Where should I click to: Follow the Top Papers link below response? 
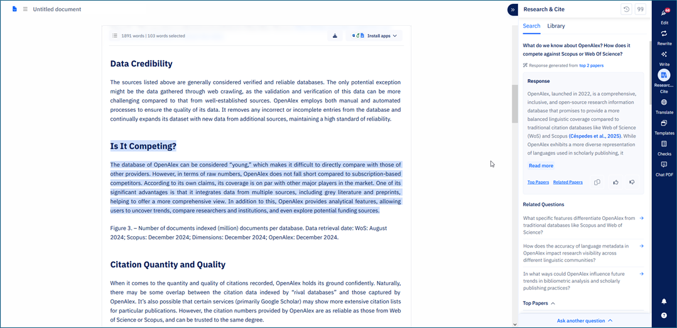[x=538, y=182]
